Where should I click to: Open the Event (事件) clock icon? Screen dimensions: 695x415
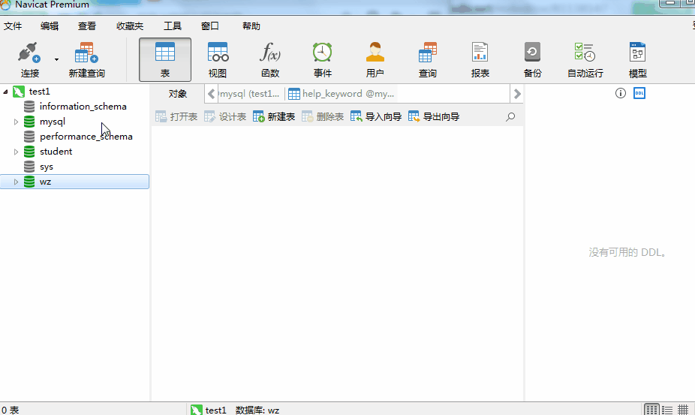point(322,53)
